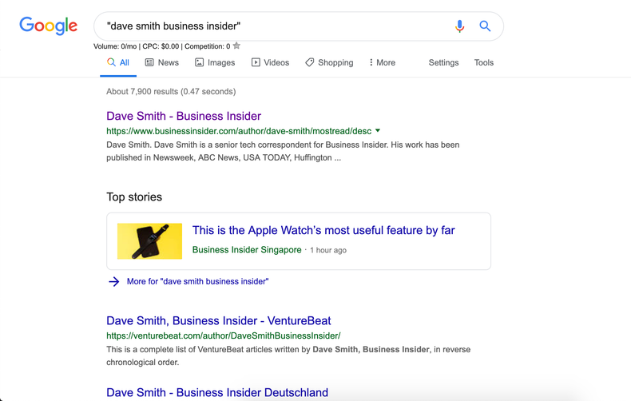This screenshot has height=401, width=631.
Task: Click the arrow icon beside More for stories
Action: [x=114, y=281]
